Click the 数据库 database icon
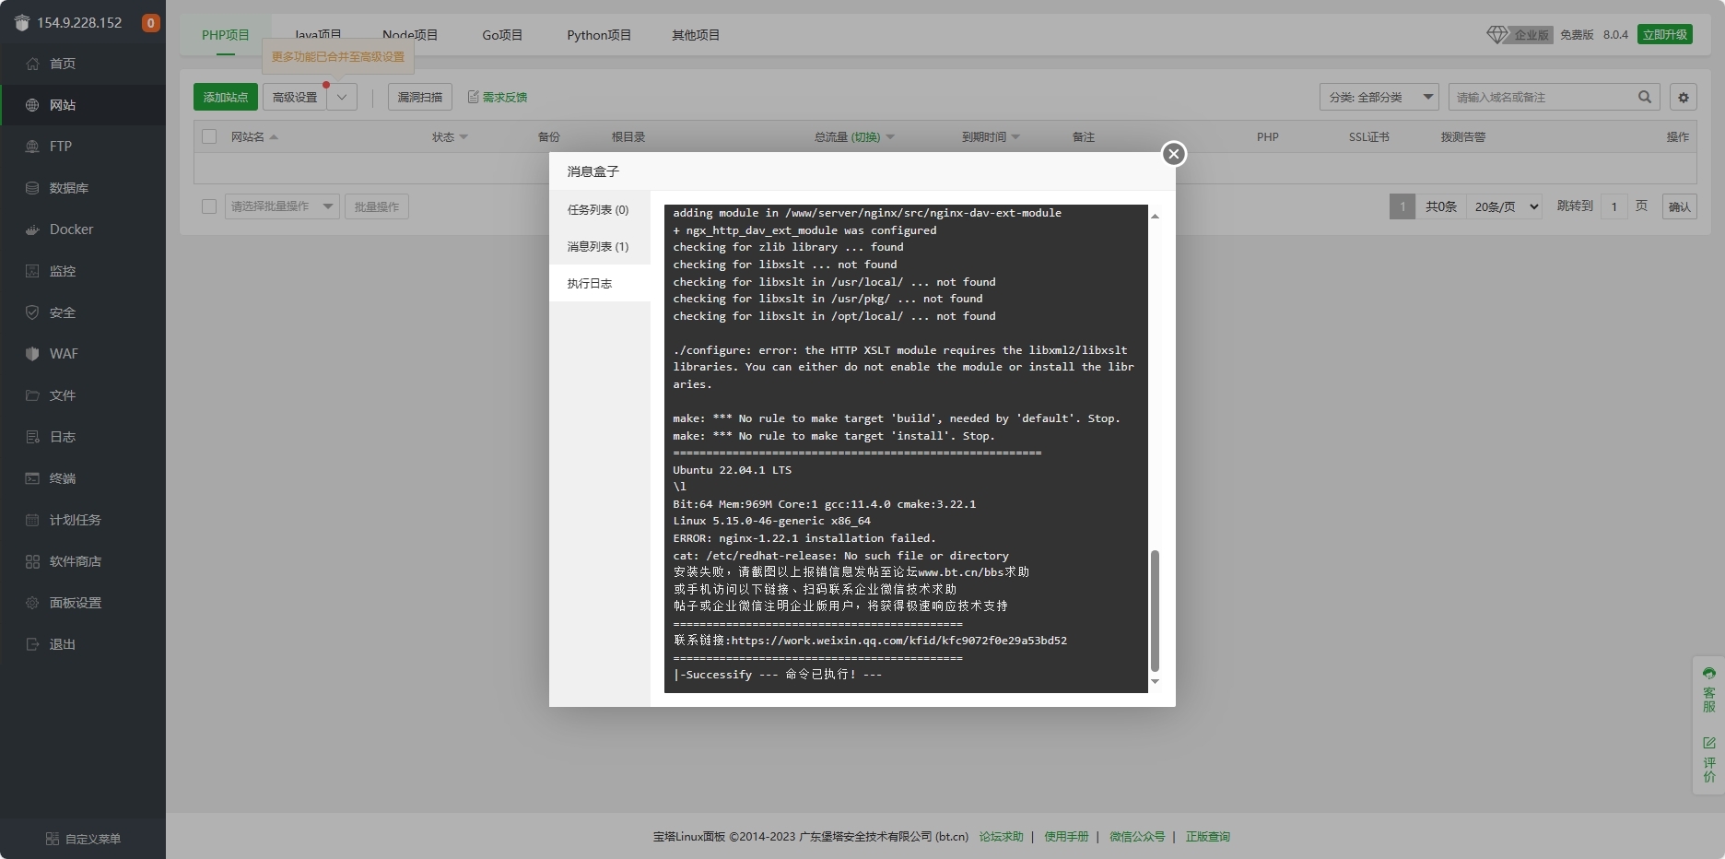 (32, 188)
